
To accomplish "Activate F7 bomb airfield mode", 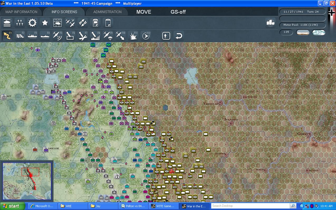I will 83,36.
